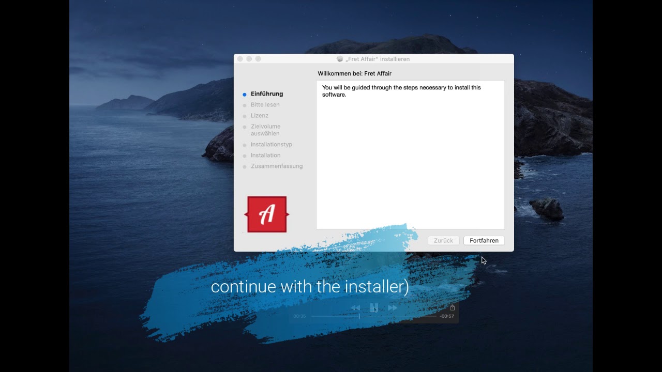The height and width of the screenshot is (372, 662).
Task: Click the installer package icon in title bar
Action: [340, 59]
